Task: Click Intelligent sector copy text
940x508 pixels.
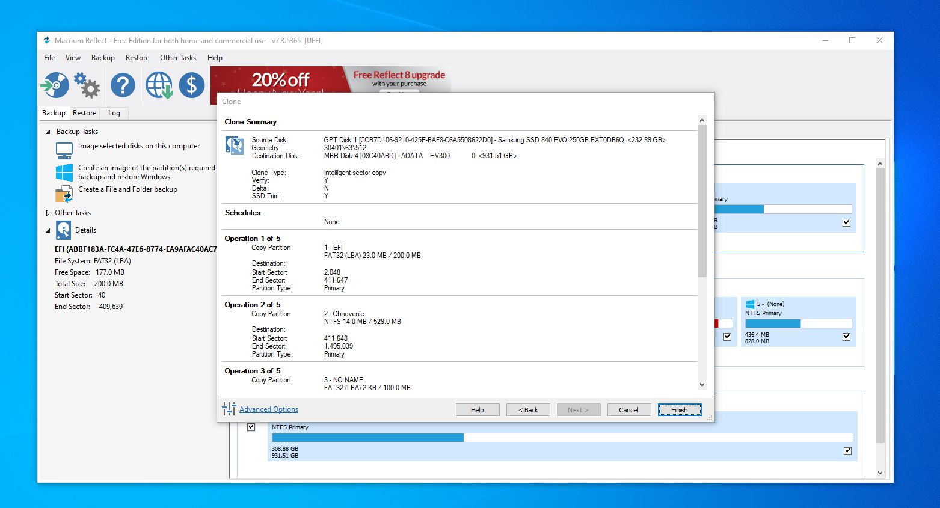Action: 355,173
